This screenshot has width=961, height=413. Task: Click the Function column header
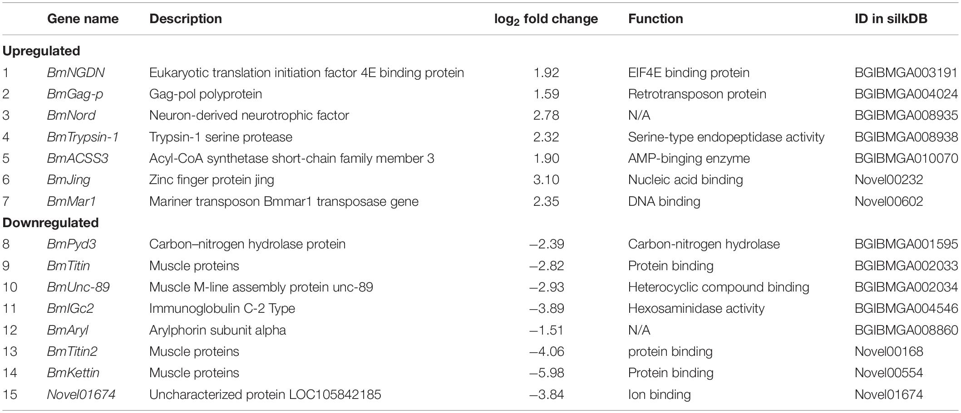click(x=655, y=19)
